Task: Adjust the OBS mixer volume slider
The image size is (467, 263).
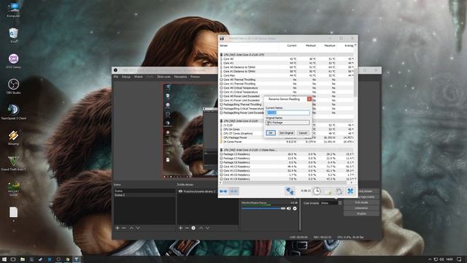Action: point(263,208)
